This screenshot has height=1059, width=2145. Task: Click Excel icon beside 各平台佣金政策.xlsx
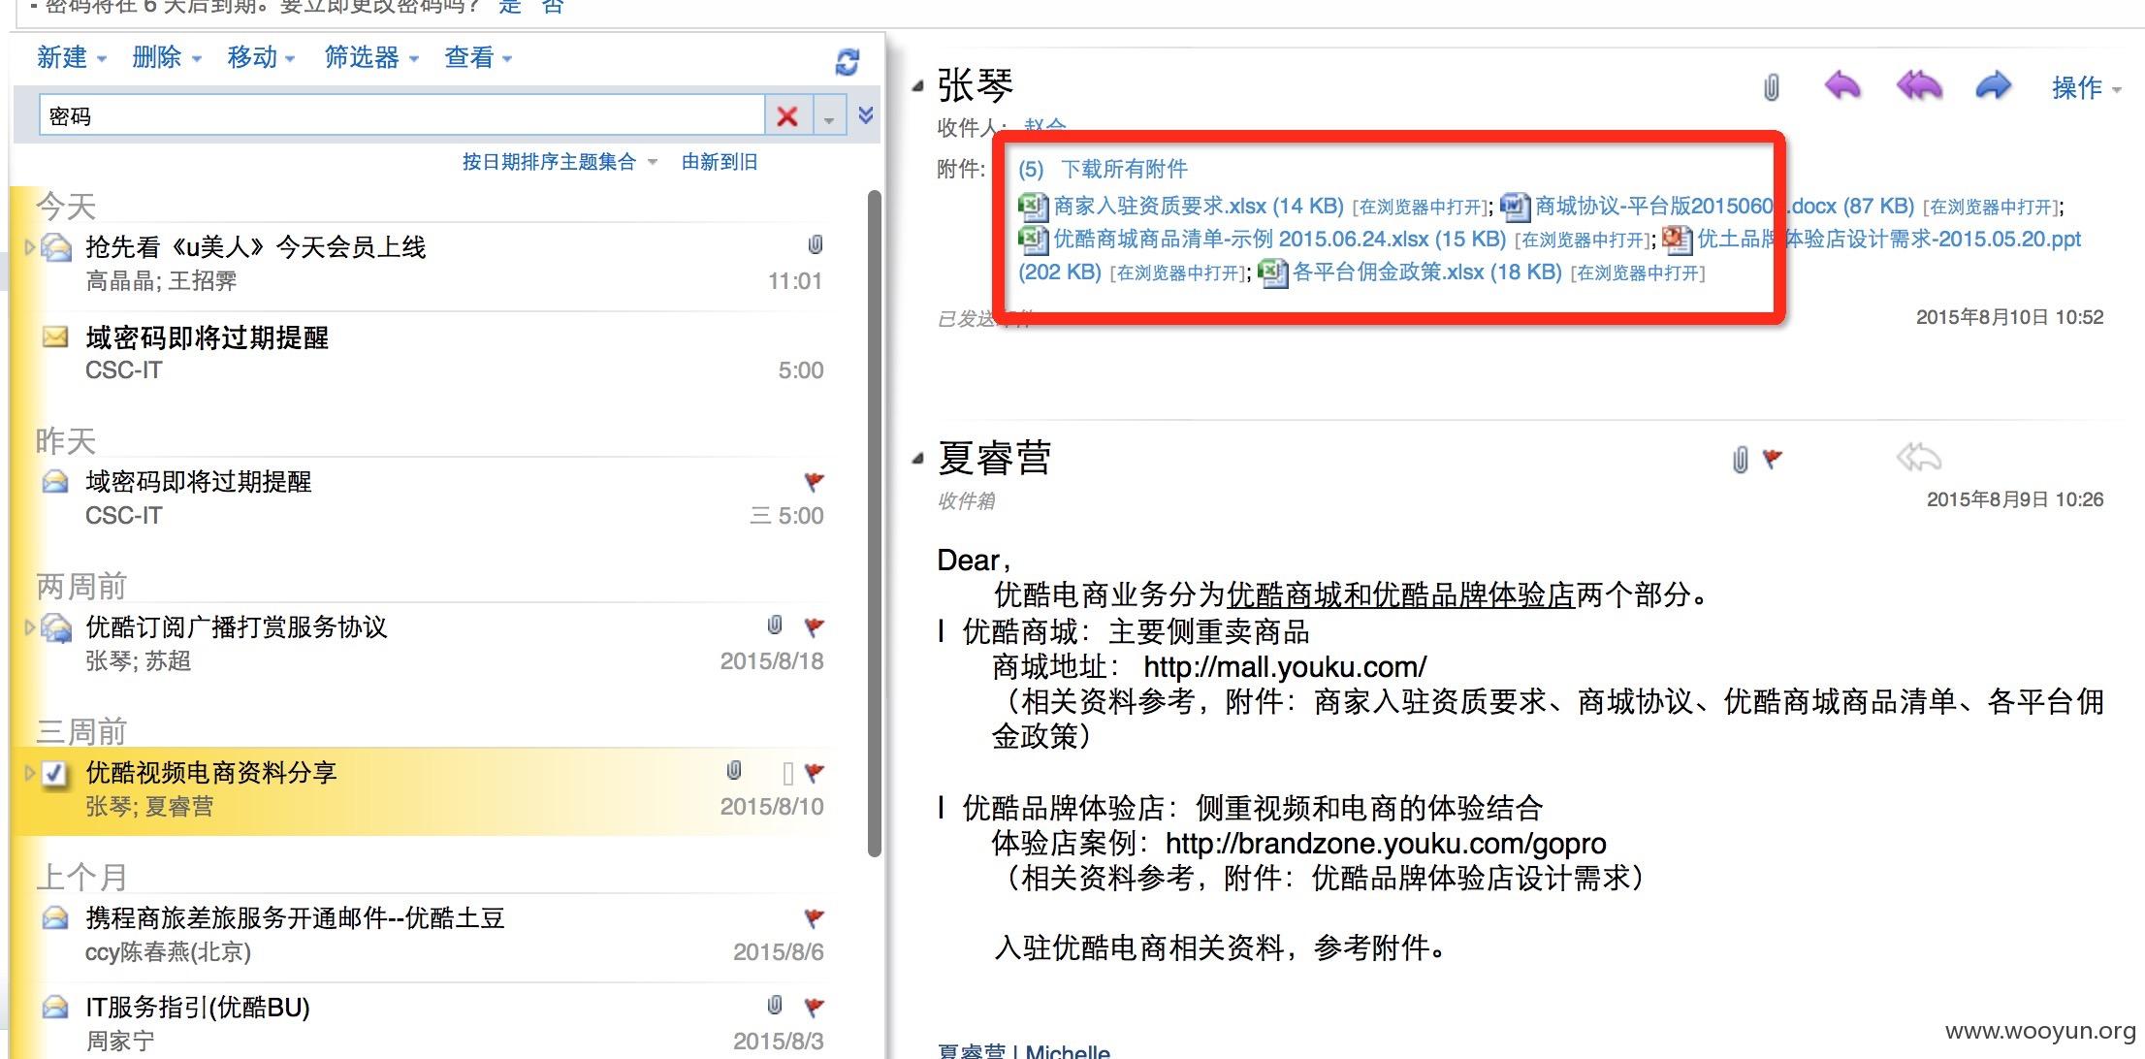[x=1272, y=273]
